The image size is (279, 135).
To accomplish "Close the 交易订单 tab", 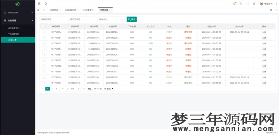I will [x=110, y=10].
